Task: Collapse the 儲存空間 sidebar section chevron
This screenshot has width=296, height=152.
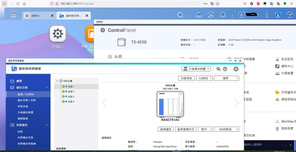Action: pyautogui.click(x=46, y=88)
